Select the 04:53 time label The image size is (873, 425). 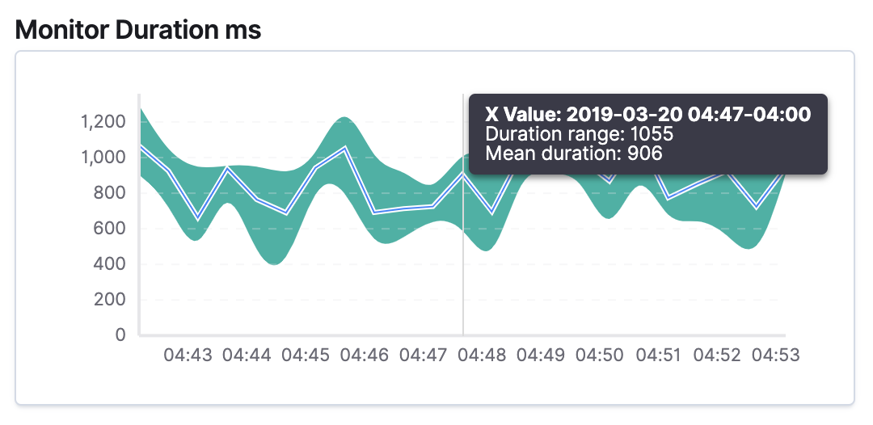pos(776,356)
